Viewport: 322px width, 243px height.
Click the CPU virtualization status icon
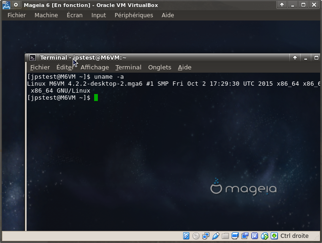(x=254, y=236)
